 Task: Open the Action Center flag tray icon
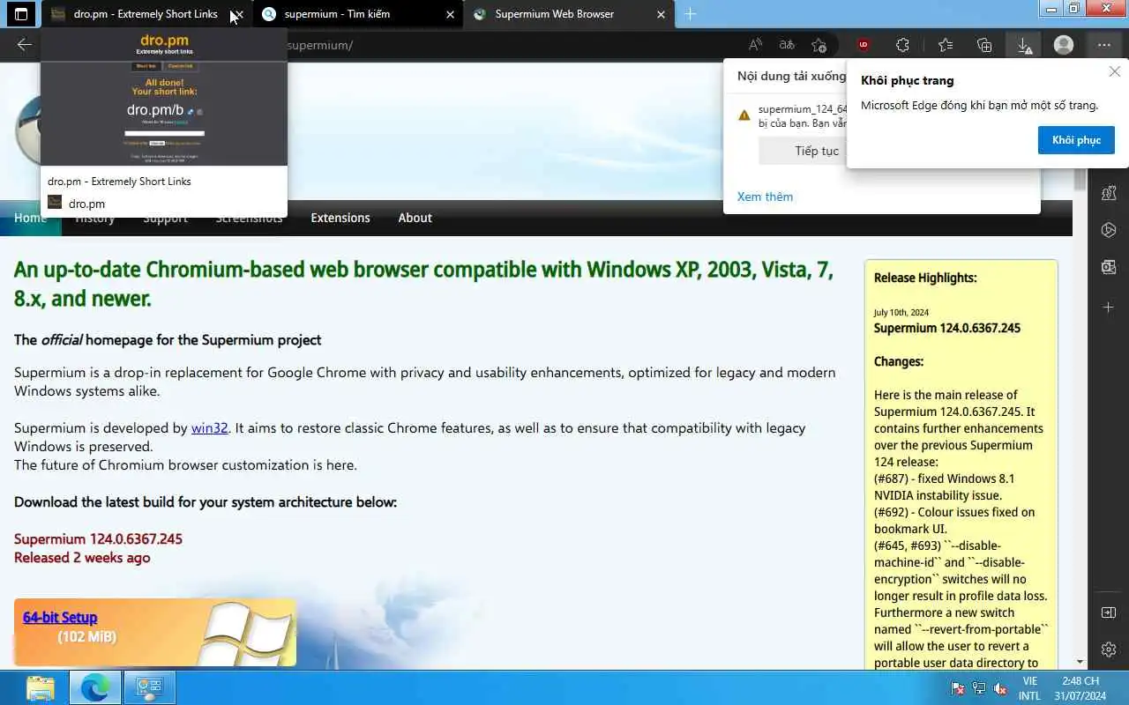(958, 688)
